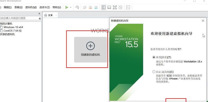208x102 pixels.
Task: Switch to Unity mode icon
Action: 120,7
